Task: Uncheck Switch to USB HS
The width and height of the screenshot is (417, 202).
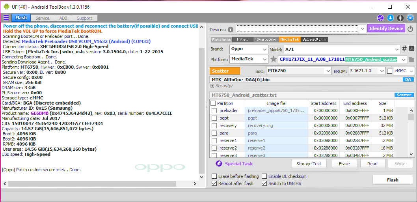Action: coord(264,183)
